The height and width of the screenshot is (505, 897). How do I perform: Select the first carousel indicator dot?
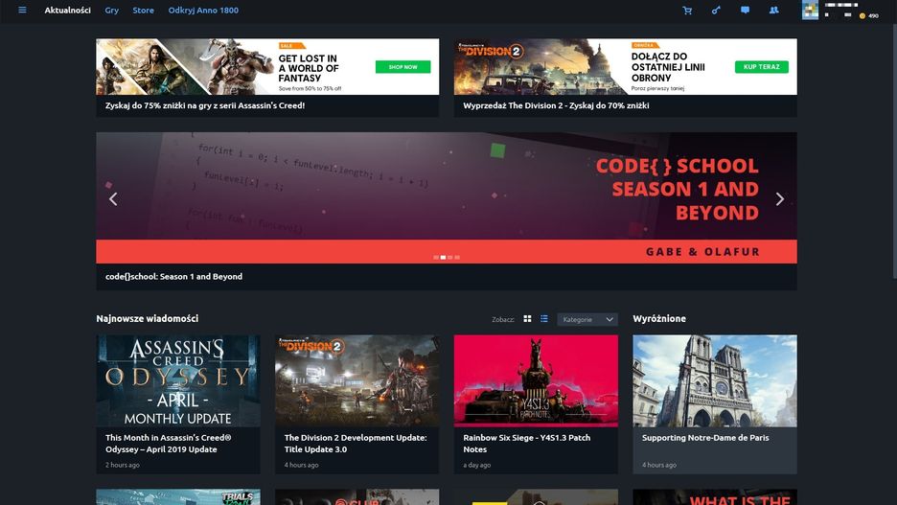pyautogui.click(x=436, y=258)
